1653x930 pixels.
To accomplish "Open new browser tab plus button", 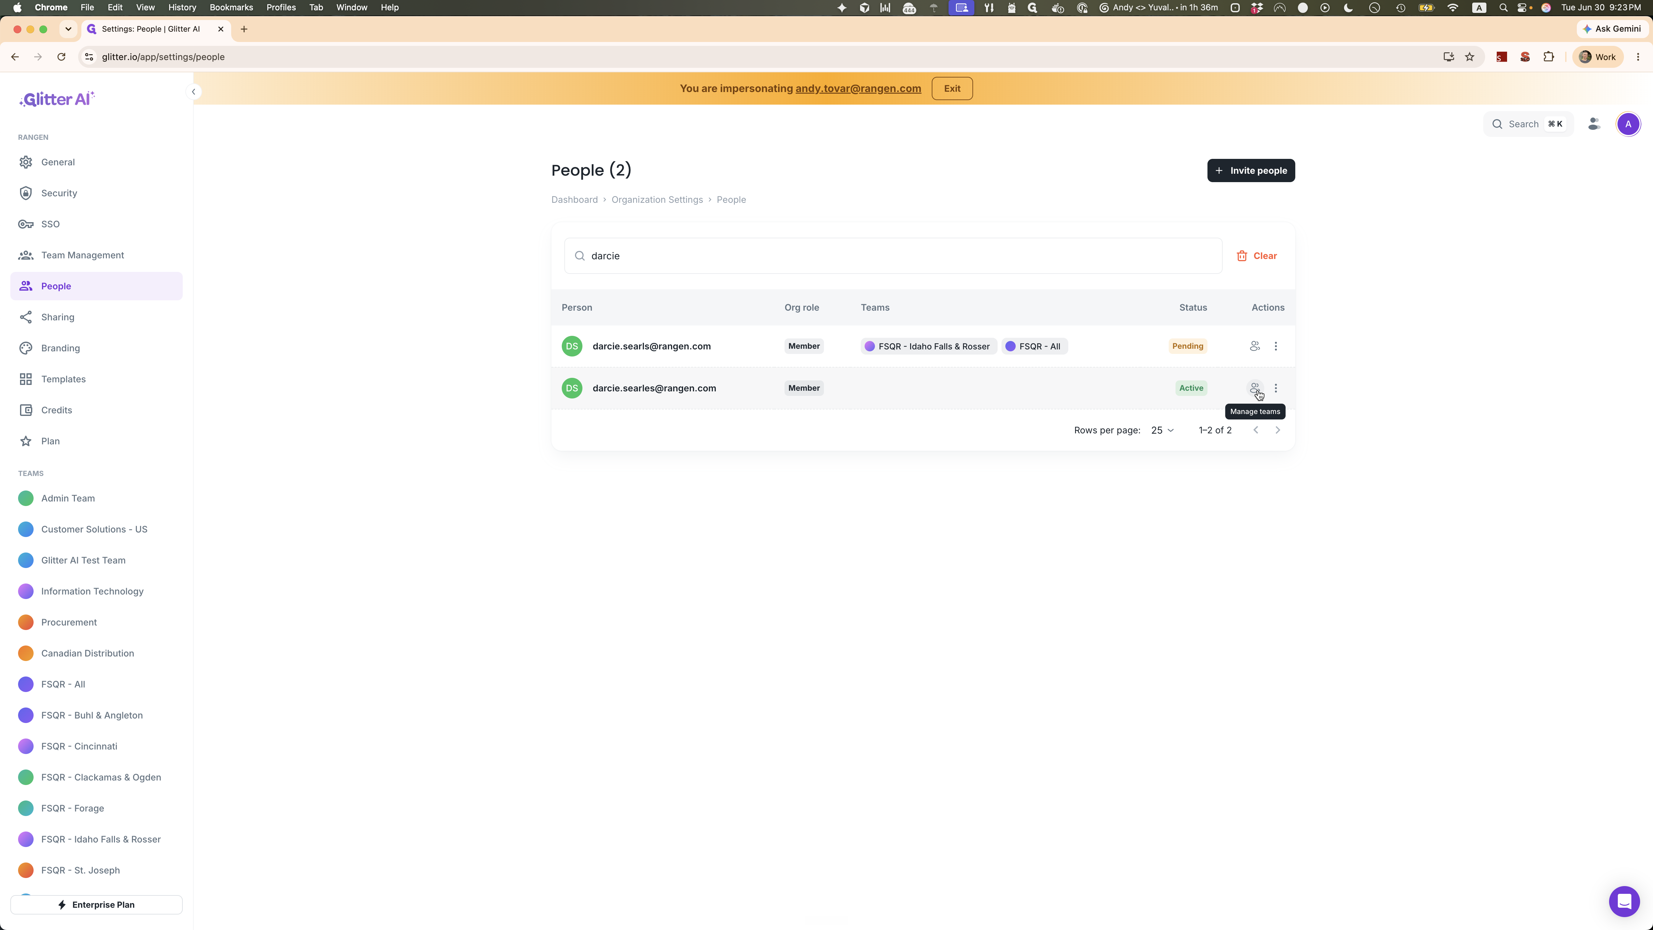I will (244, 29).
